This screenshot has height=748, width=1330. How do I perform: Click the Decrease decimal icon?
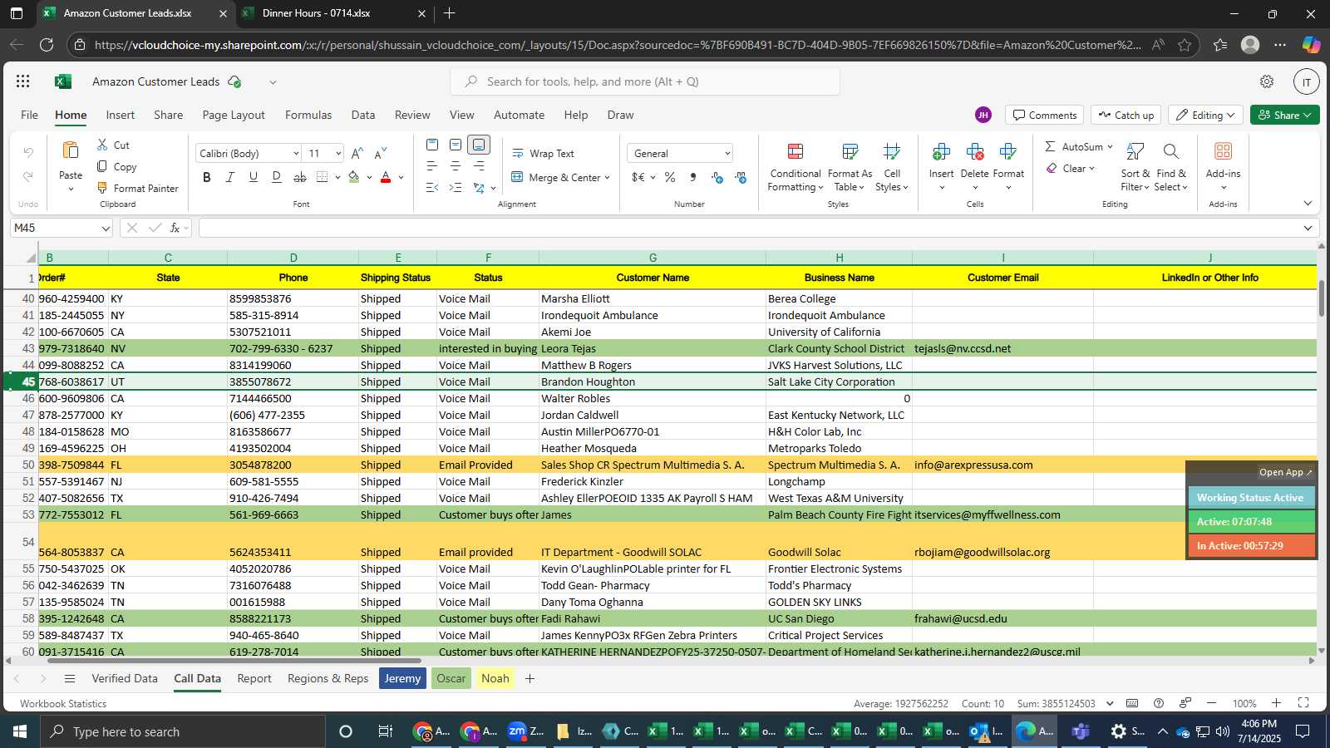click(741, 177)
